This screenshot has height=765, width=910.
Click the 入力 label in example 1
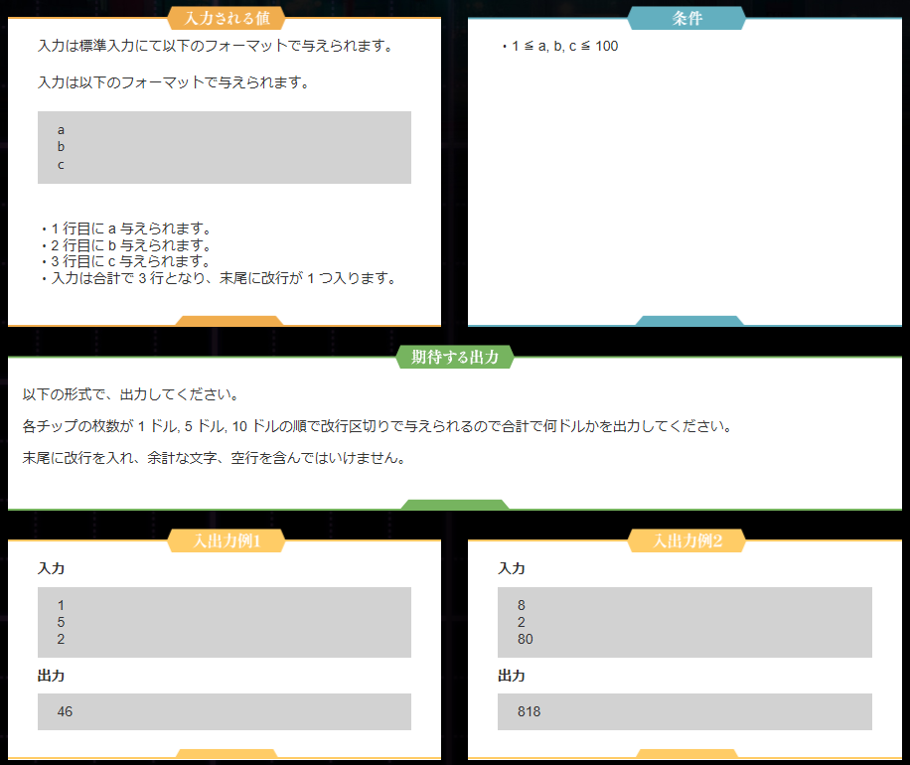pos(51,568)
